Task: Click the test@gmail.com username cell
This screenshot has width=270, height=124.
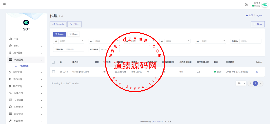Action: pos(80,72)
